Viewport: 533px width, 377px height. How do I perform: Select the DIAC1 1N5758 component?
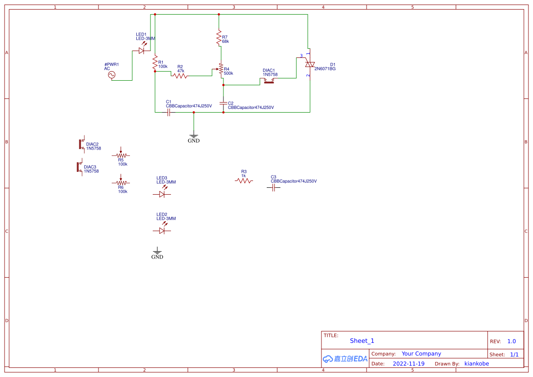[269, 81]
